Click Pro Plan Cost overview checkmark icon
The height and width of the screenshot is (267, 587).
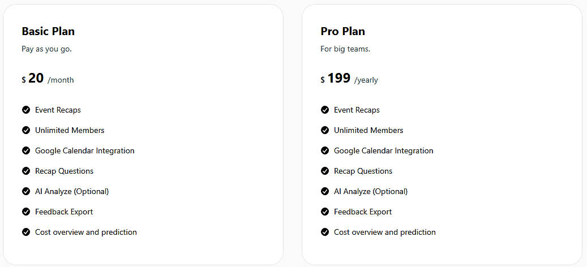pyautogui.click(x=325, y=232)
